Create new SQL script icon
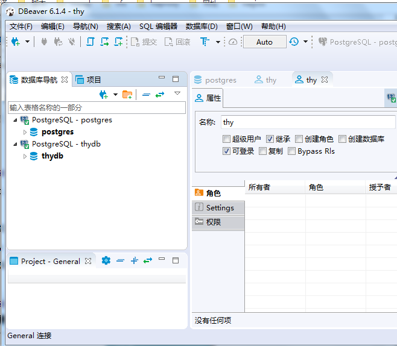The width and height of the screenshot is (397, 346). click(x=118, y=42)
